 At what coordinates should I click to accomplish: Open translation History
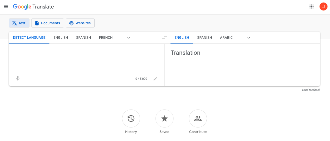pos(131,118)
